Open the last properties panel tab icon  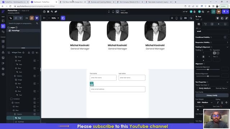coord(225,24)
